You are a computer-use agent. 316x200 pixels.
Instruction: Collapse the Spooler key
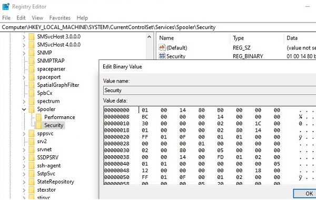coord(24,109)
